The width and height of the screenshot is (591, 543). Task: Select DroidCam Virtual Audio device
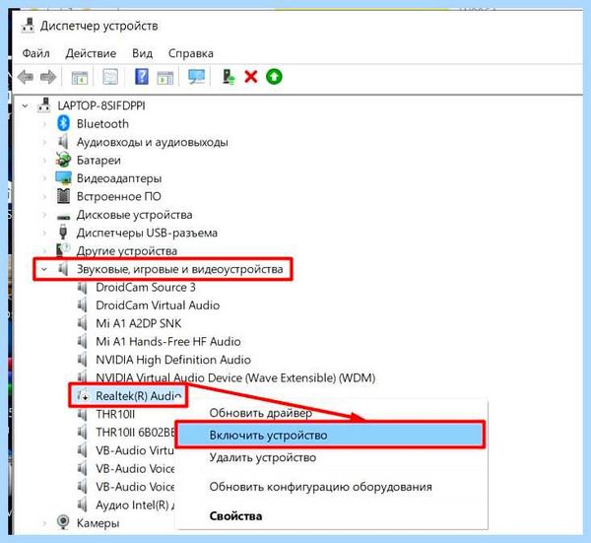[x=158, y=305]
